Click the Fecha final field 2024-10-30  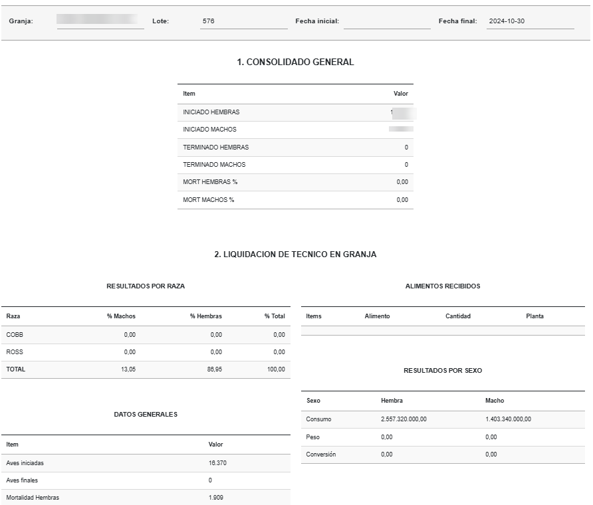point(531,21)
